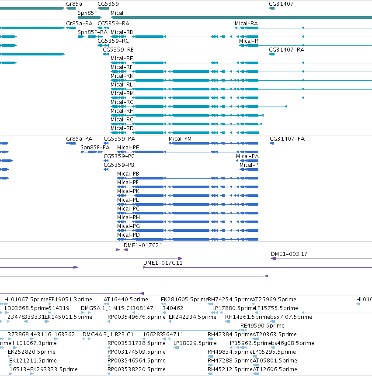Click the DME1-017C21 BAC label
Viewport: 372px width, 376px height.
coord(143,245)
